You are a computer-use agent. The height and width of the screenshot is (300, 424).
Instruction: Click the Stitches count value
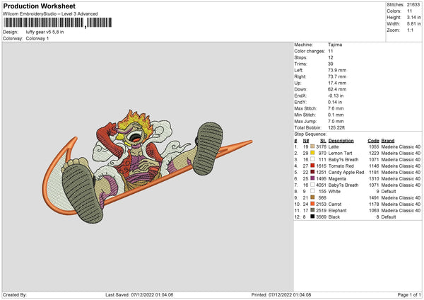(413, 5)
